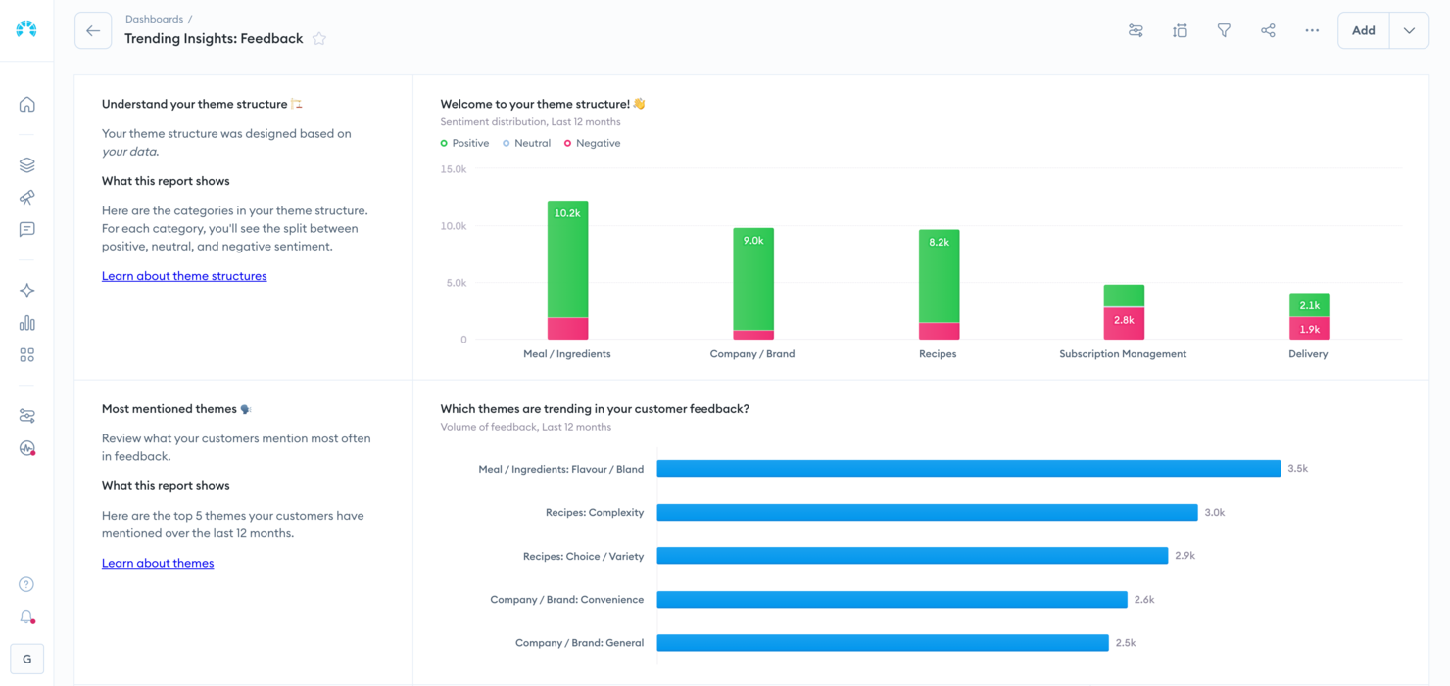Image resolution: width=1450 pixels, height=686 pixels.
Task: Open the ellipsis more options menu
Action: point(1312,30)
